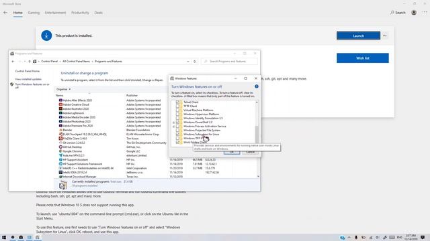Refresh the Programs and Features address bar
Viewport: 430px width, 241px height.
pos(195,62)
